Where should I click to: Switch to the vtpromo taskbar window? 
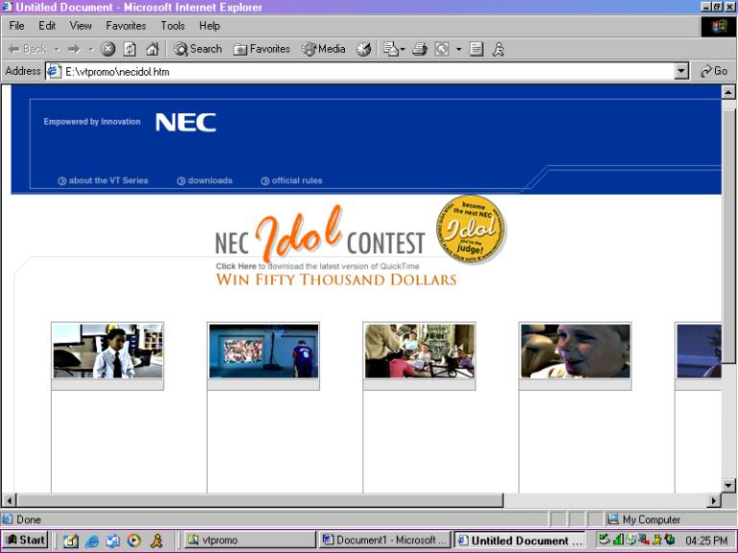[x=250, y=540]
